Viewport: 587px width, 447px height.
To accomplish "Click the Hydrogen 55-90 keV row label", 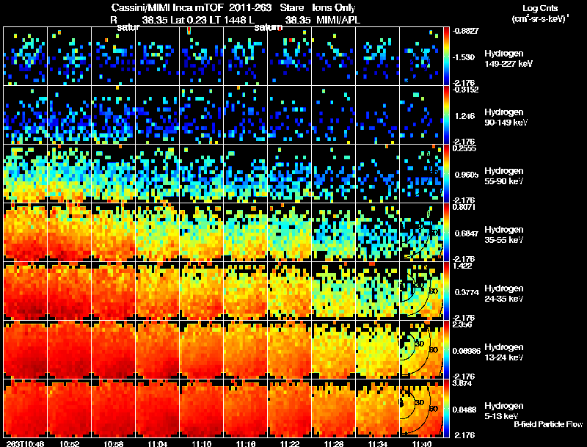I will pos(504,175).
